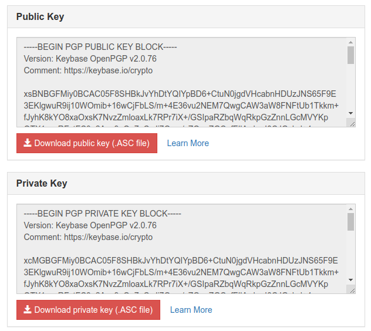Click download icon on private key button
The image size is (371, 331).
pos(28,309)
